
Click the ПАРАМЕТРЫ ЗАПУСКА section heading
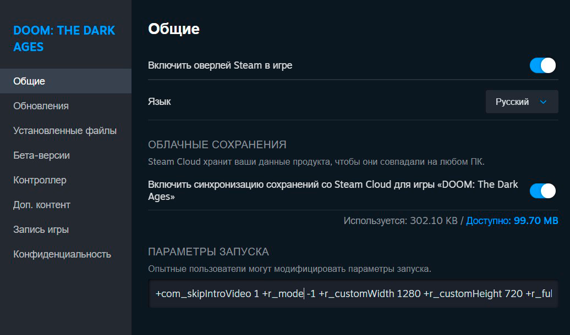point(209,252)
